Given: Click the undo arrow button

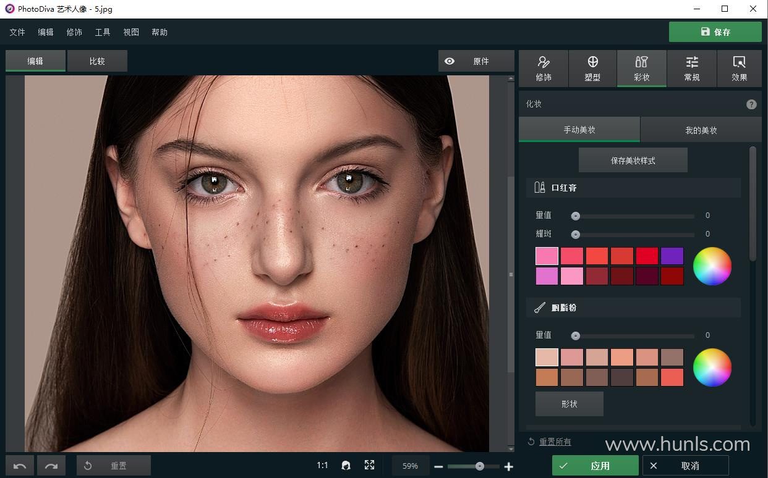Looking at the screenshot, I should pyautogui.click(x=20, y=466).
